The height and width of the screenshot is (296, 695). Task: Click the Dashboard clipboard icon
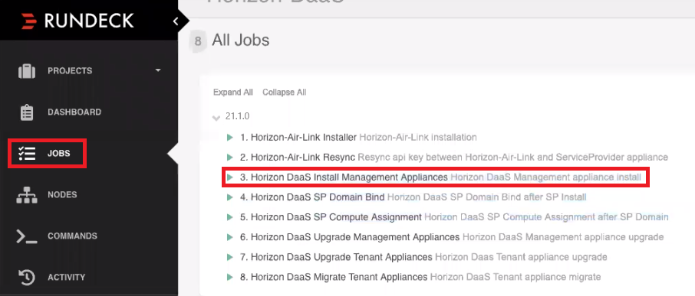27,112
